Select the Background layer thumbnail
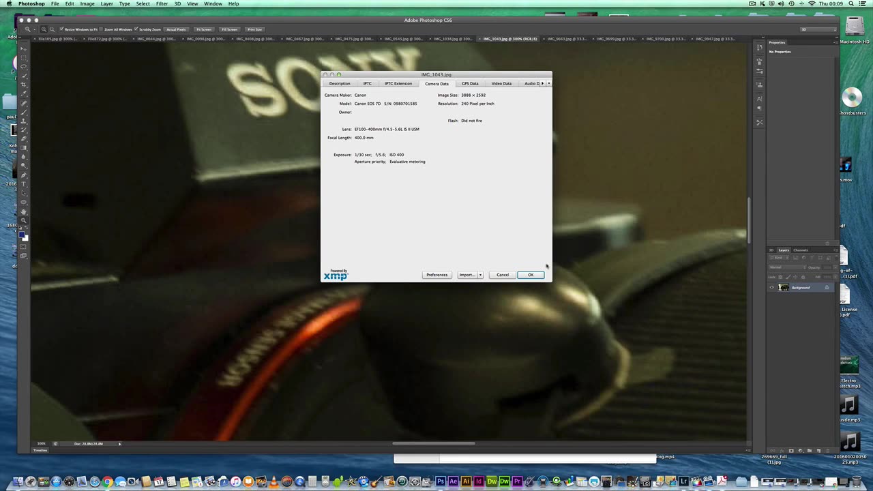Screen dimensions: 873x491 pyautogui.click(x=784, y=287)
